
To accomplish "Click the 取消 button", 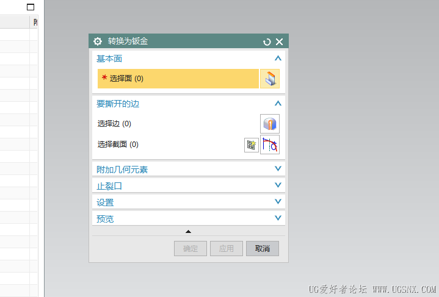I will click(263, 248).
